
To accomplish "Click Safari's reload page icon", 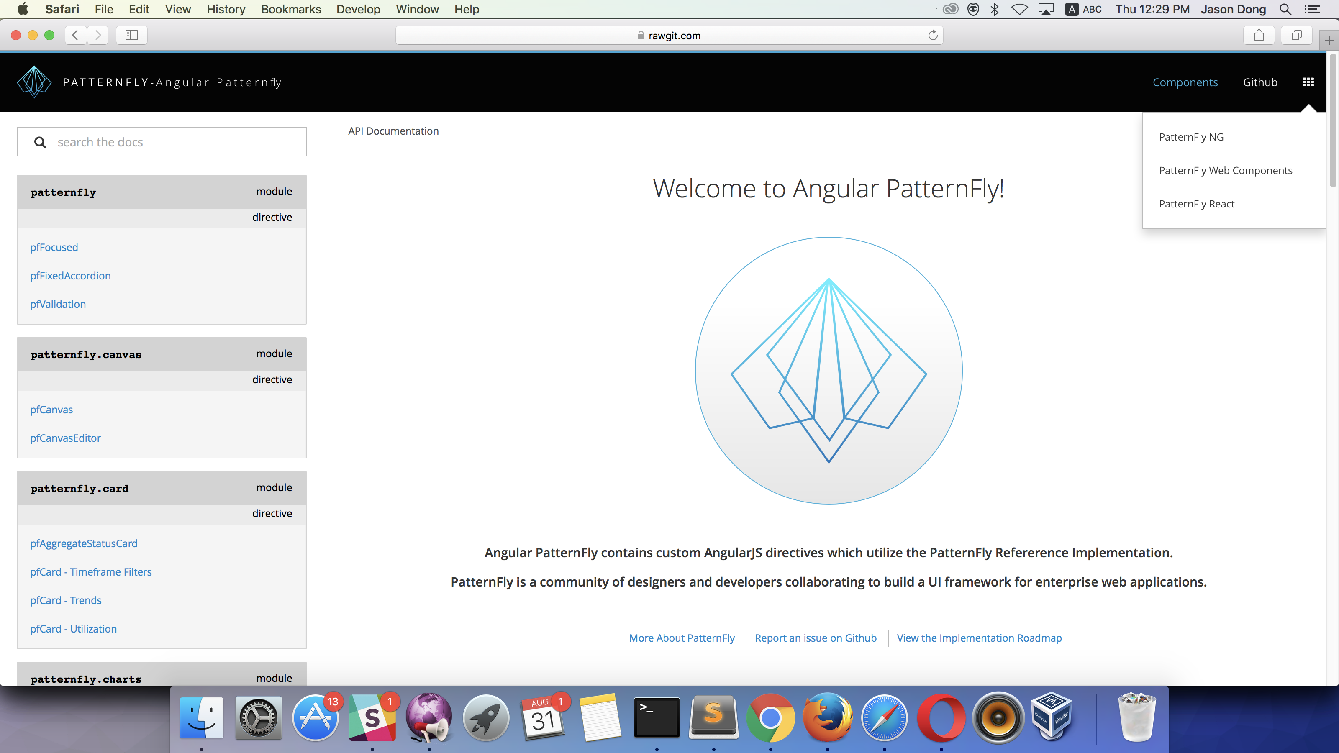I will (933, 35).
